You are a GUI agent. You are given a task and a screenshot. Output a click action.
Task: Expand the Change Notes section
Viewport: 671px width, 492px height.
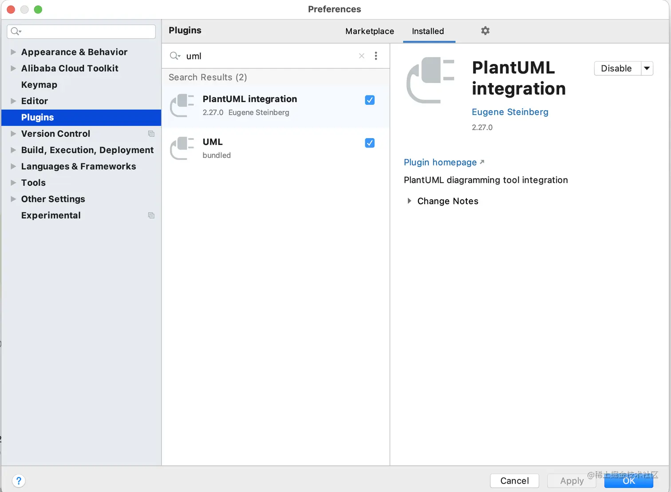[x=409, y=201]
